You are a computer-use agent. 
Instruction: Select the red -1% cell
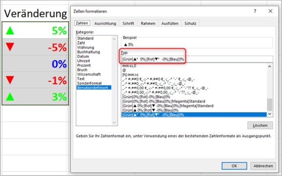point(36,80)
